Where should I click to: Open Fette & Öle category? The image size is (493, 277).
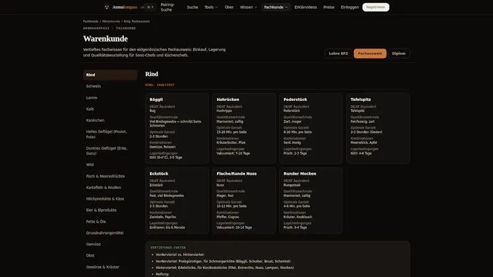click(x=110, y=222)
